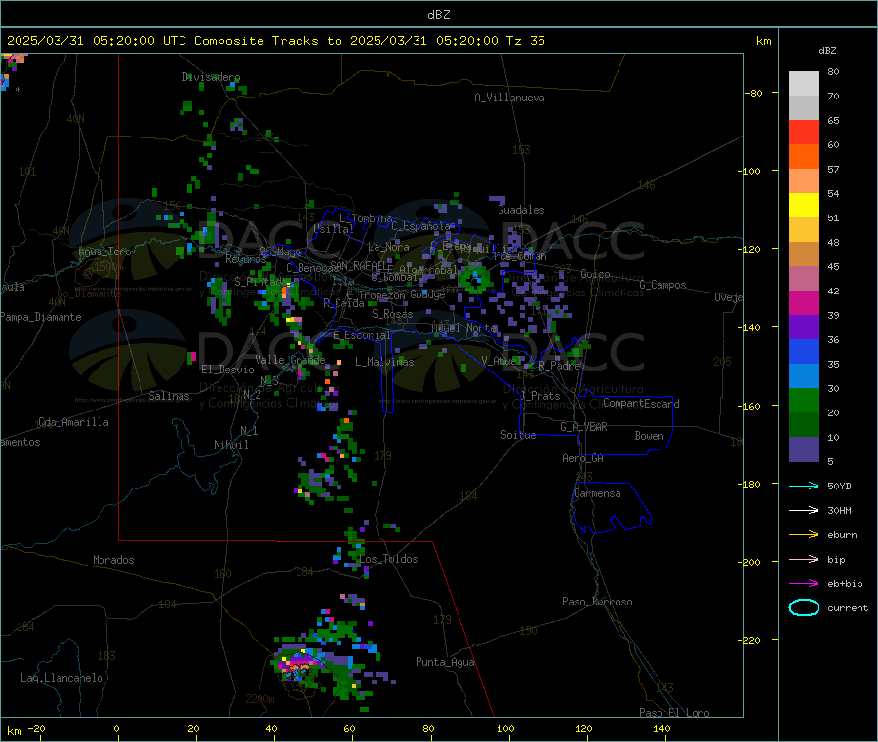
Task: Click the intense storm cell core near '2200m' label
Action: click(x=299, y=665)
